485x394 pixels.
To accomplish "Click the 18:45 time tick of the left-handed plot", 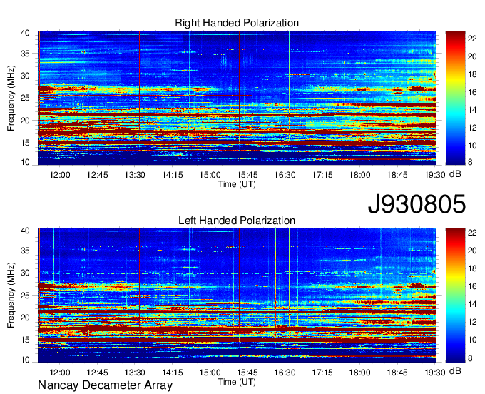I will pyautogui.click(x=397, y=373).
